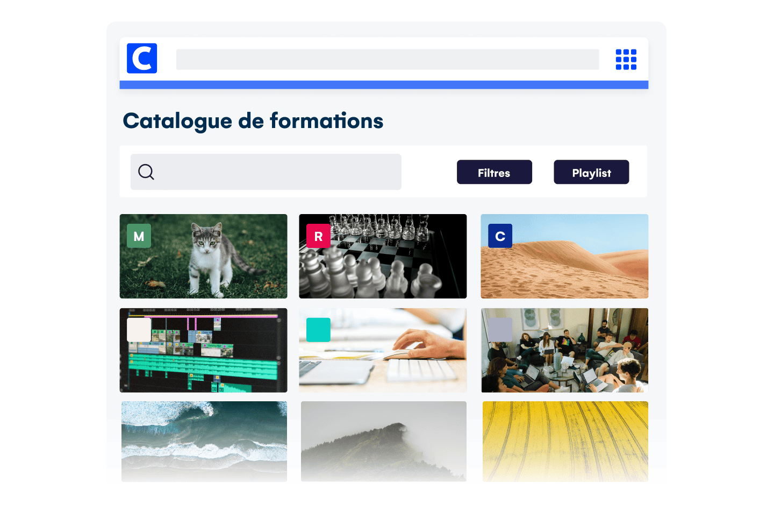Open the Filtres button

point(494,172)
